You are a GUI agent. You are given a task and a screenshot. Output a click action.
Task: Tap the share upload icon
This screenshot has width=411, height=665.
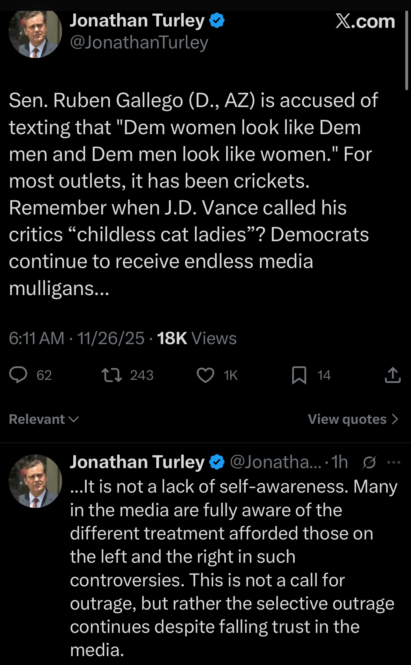pos(393,375)
